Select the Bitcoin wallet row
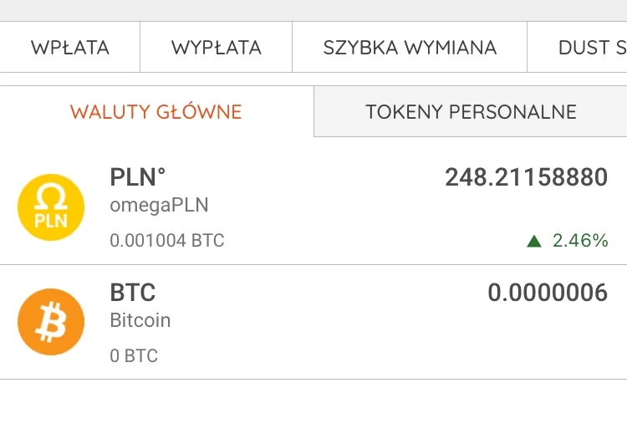 click(313, 322)
